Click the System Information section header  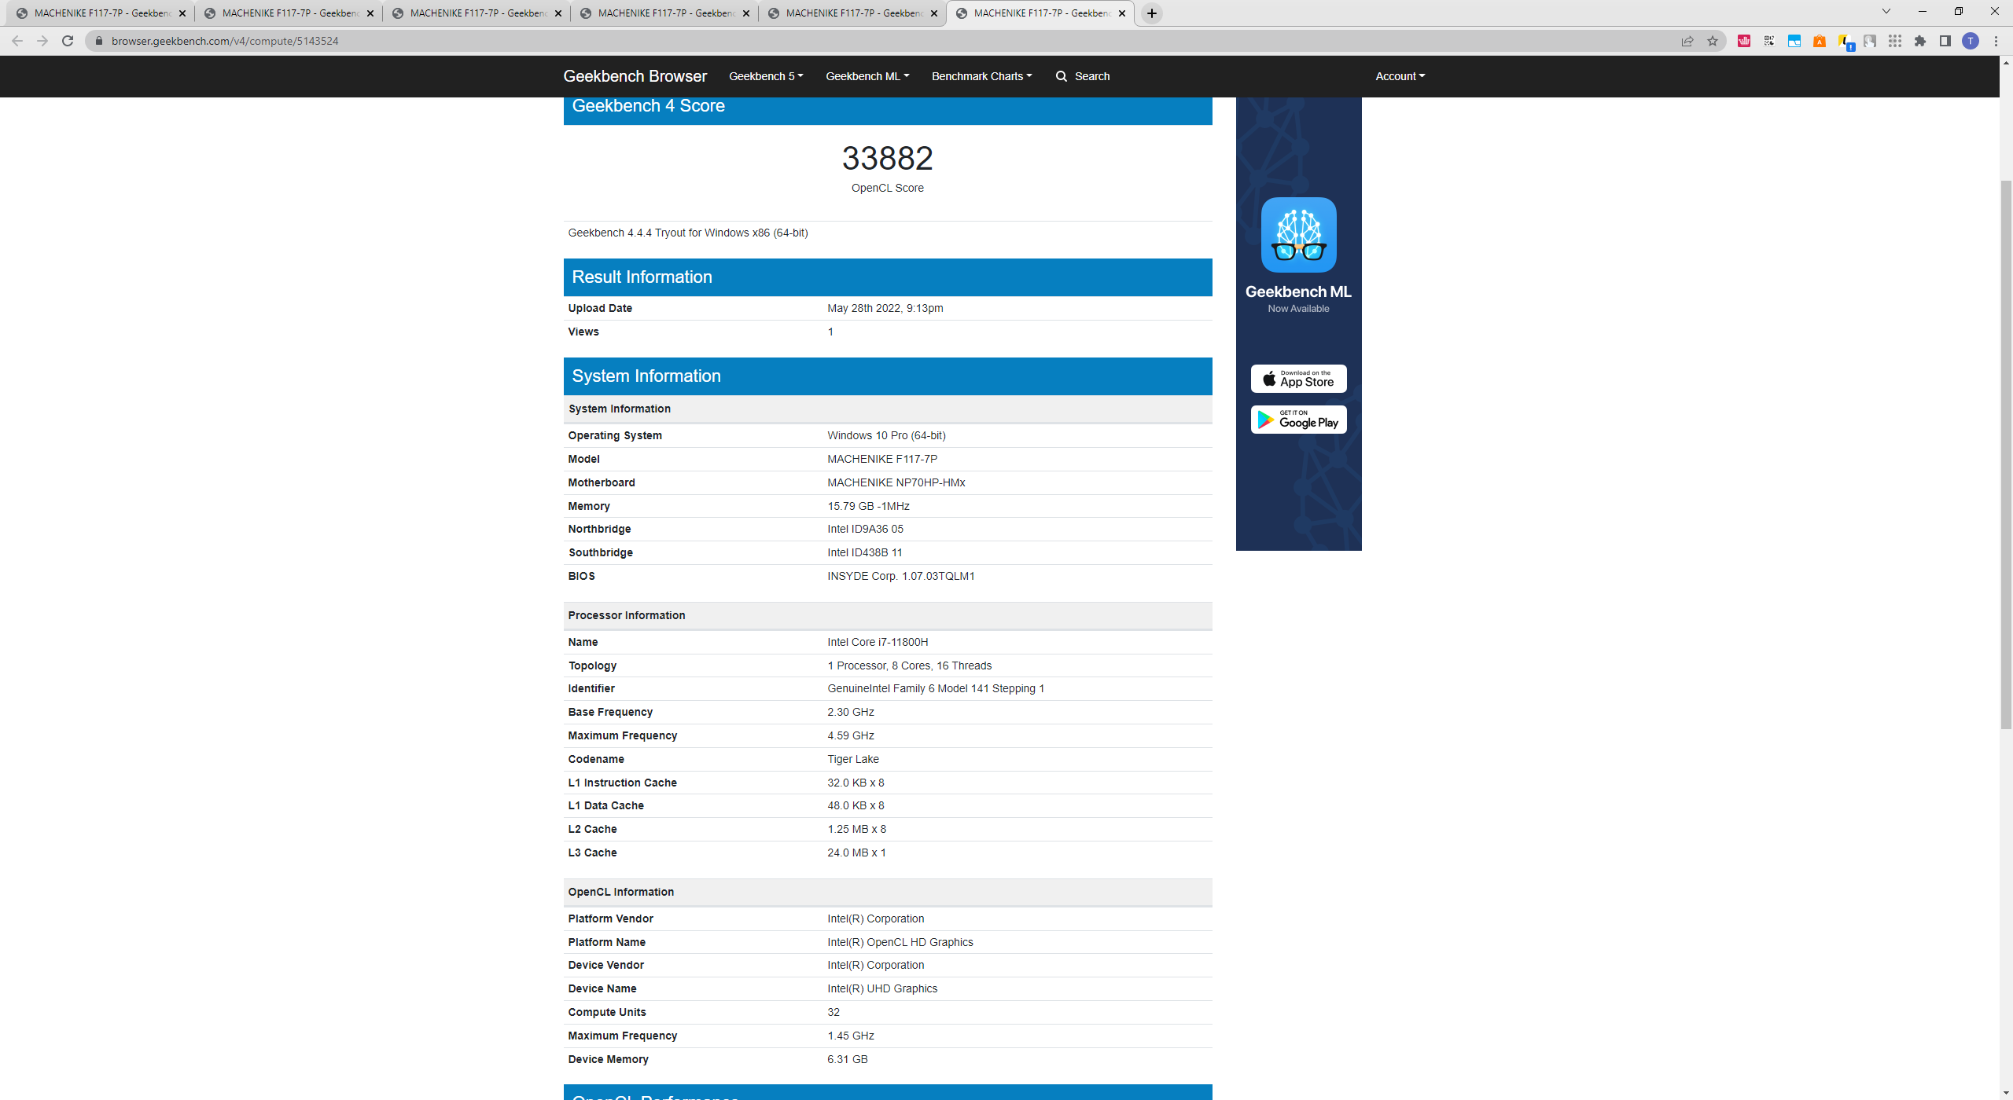pyautogui.click(x=888, y=376)
